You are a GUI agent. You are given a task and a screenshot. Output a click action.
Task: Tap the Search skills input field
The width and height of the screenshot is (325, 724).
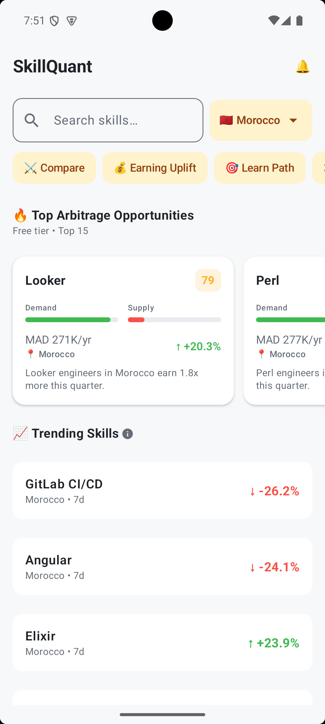(x=108, y=120)
